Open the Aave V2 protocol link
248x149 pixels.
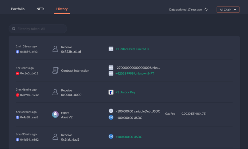(x=67, y=117)
